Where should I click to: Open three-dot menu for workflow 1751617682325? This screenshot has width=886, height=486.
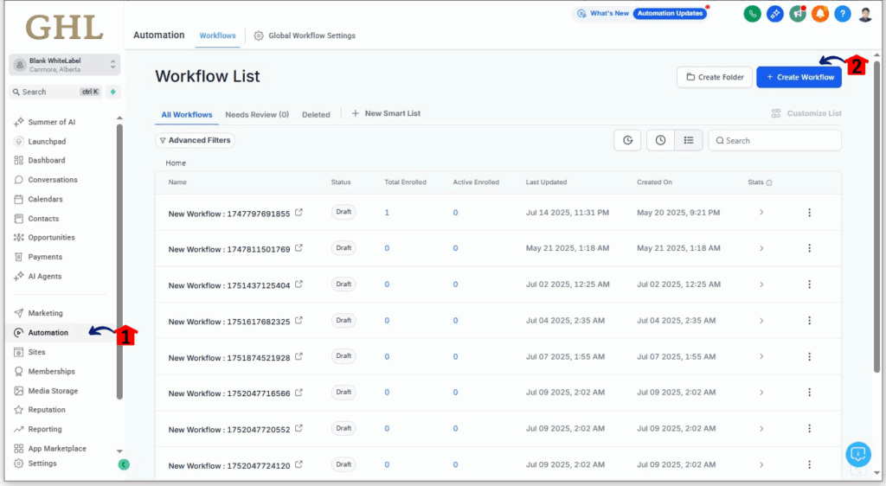pyautogui.click(x=809, y=321)
